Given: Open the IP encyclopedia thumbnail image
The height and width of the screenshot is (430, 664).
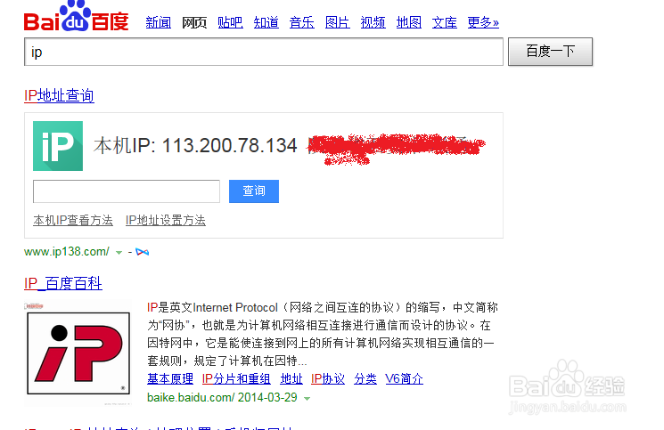Looking at the screenshot, I should tap(78, 353).
